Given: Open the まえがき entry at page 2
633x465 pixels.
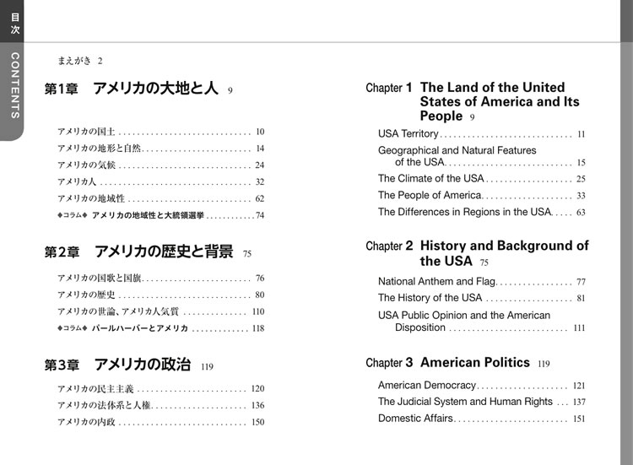Looking at the screenshot, I should coord(80,61).
